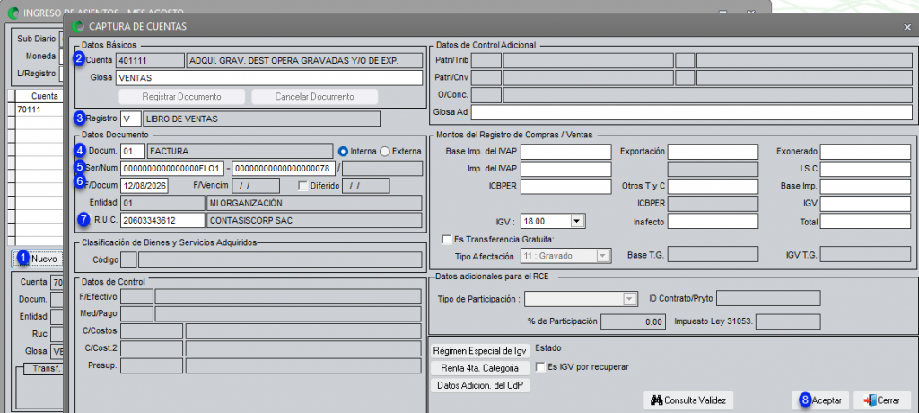Screen dimensions: 919x413
Task: Click Datos Adicion. del CdP button
Action: point(480,385)
